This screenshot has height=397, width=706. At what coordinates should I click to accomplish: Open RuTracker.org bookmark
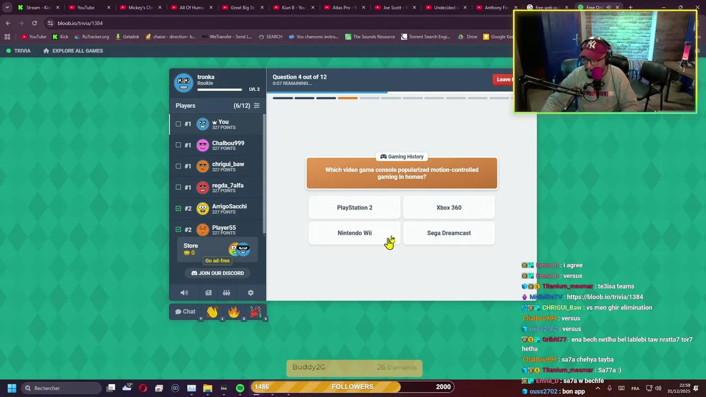(92, 37)
